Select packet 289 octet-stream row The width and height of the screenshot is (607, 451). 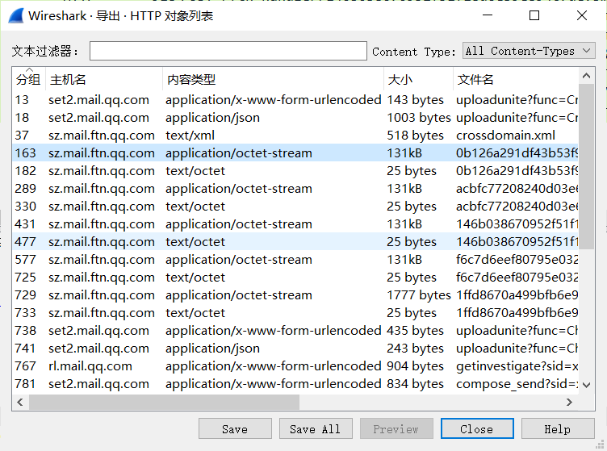(295, 189)
